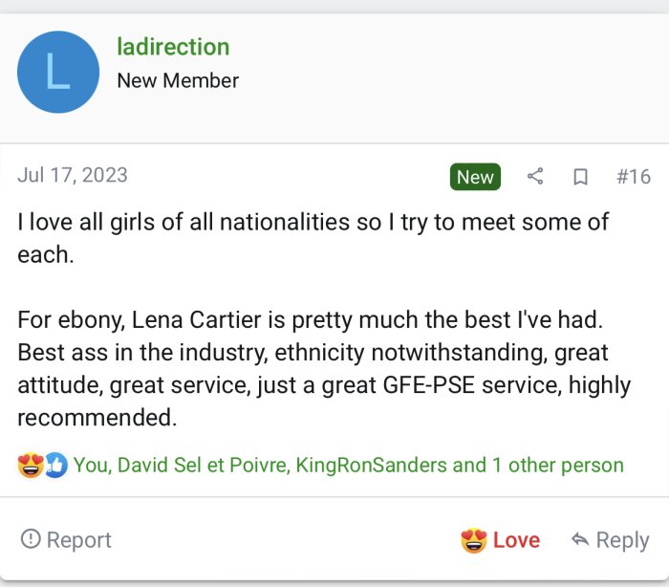Viewport: 669px width, 587px height.
Task: Click the green "New" badge
Action: [475, 177]
